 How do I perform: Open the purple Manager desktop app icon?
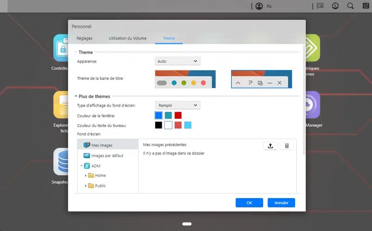[313, 105]
